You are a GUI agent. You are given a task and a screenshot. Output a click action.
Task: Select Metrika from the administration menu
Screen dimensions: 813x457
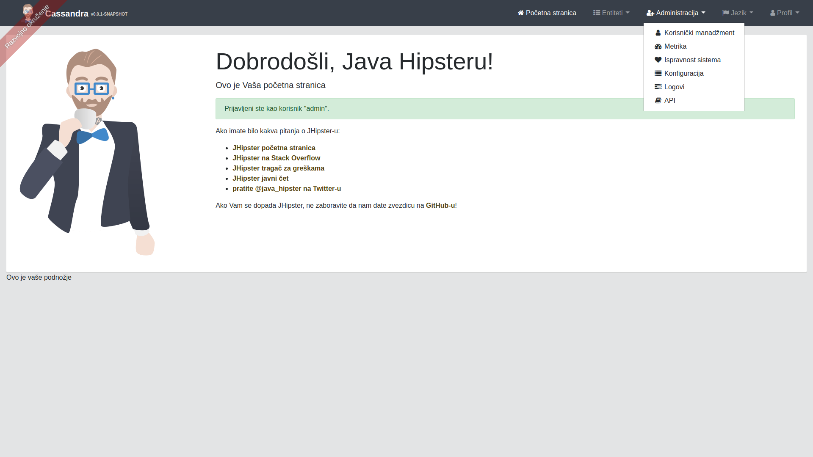[x=675, y=47]
